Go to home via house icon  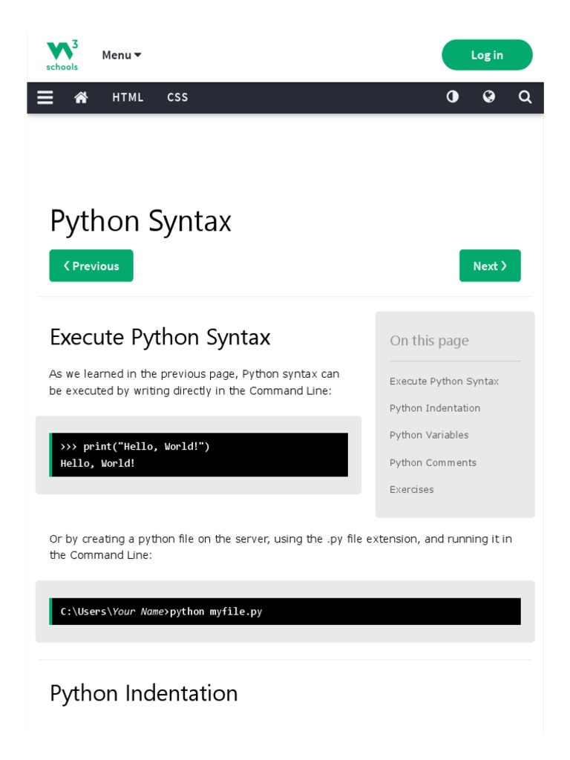pos(82,97)
